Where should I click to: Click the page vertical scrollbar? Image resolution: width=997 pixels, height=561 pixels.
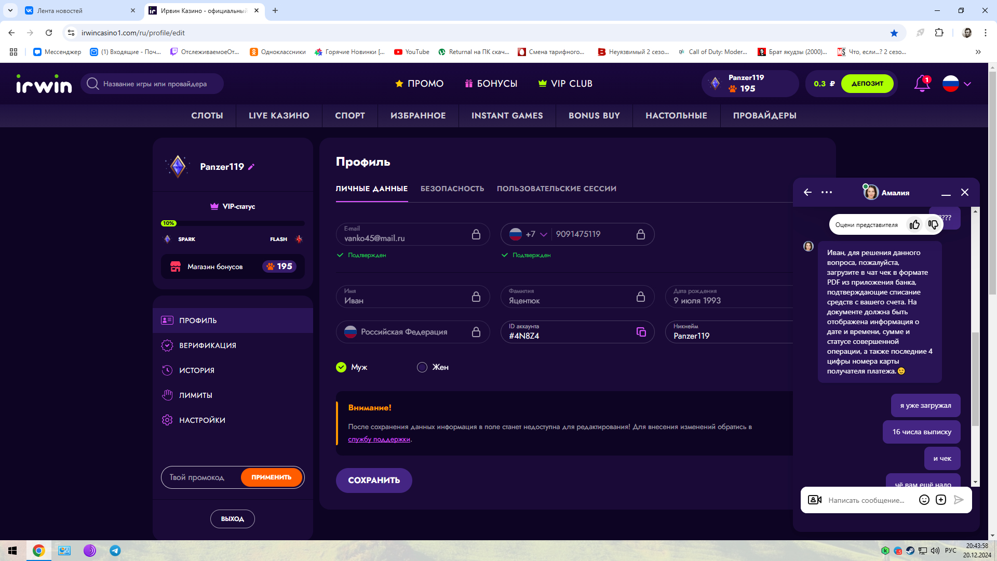click(992, 182)
